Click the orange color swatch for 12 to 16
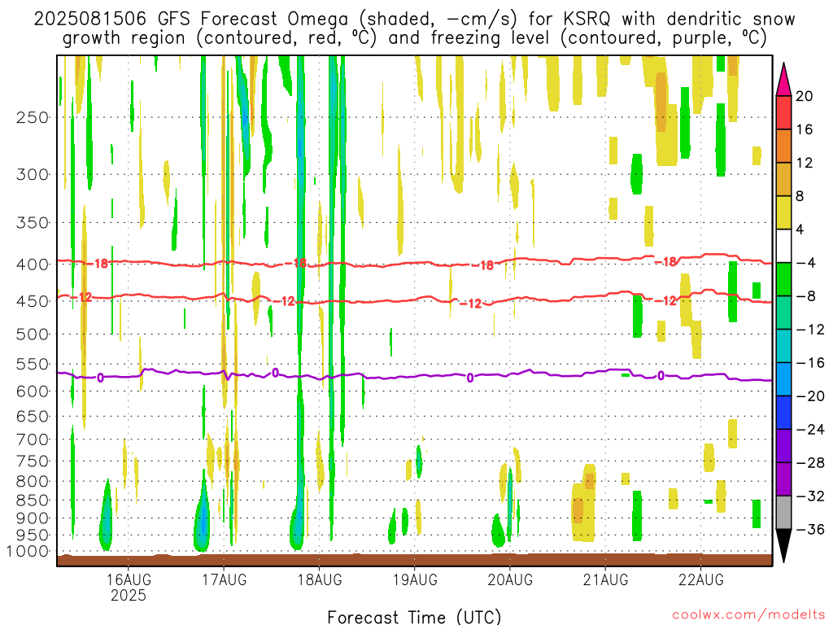 (x=783, y=146)
